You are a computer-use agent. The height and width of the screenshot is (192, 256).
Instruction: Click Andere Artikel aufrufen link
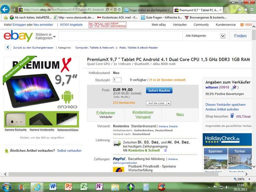[x=222, y=109]
